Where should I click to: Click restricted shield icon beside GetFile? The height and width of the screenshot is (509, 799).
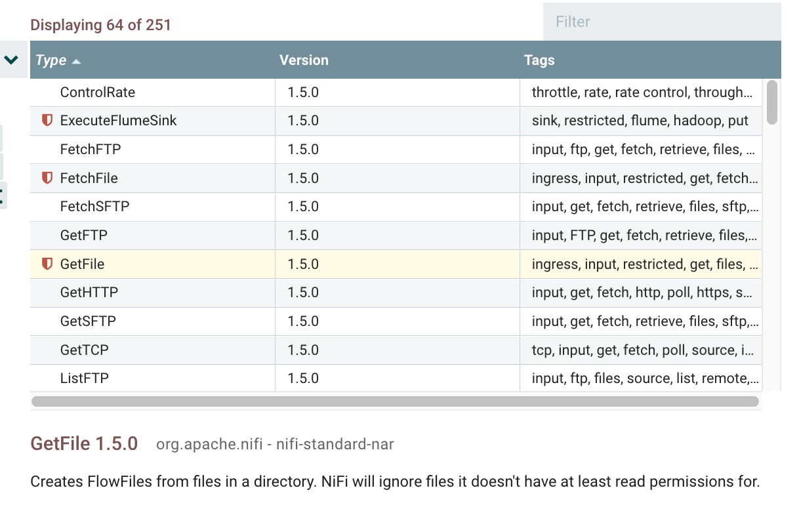[x=47, y=264]
